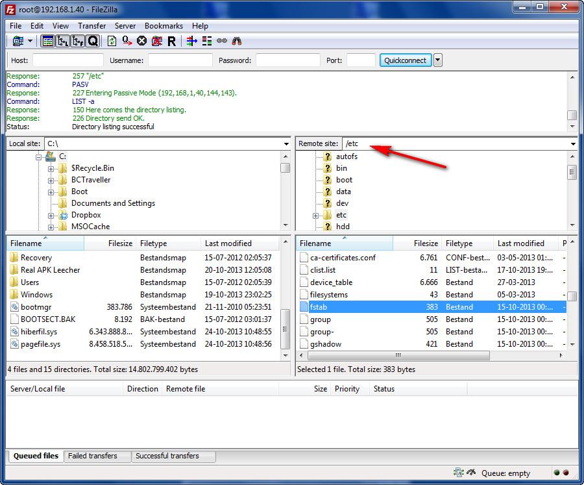Open the Bookmarks menu

point(164,26)
